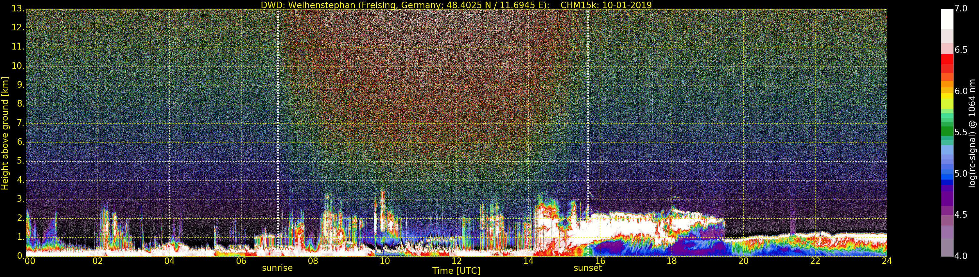Viewport: 979px width, 277px height.
Task: Click the height axis tick '11.'
Action: 18,47
